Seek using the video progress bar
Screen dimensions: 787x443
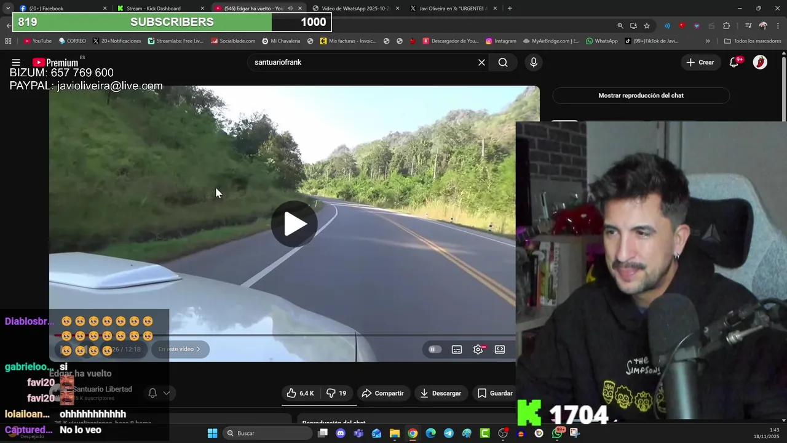[x=282, y=336]
